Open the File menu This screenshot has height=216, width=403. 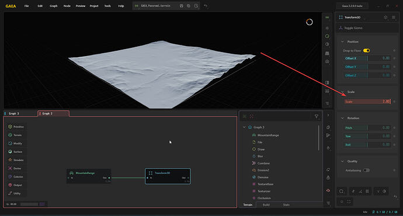click(26, 6)
